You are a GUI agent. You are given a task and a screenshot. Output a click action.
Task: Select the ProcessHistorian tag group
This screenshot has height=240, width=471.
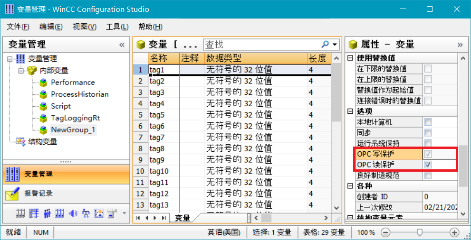[x=79, y=94]
